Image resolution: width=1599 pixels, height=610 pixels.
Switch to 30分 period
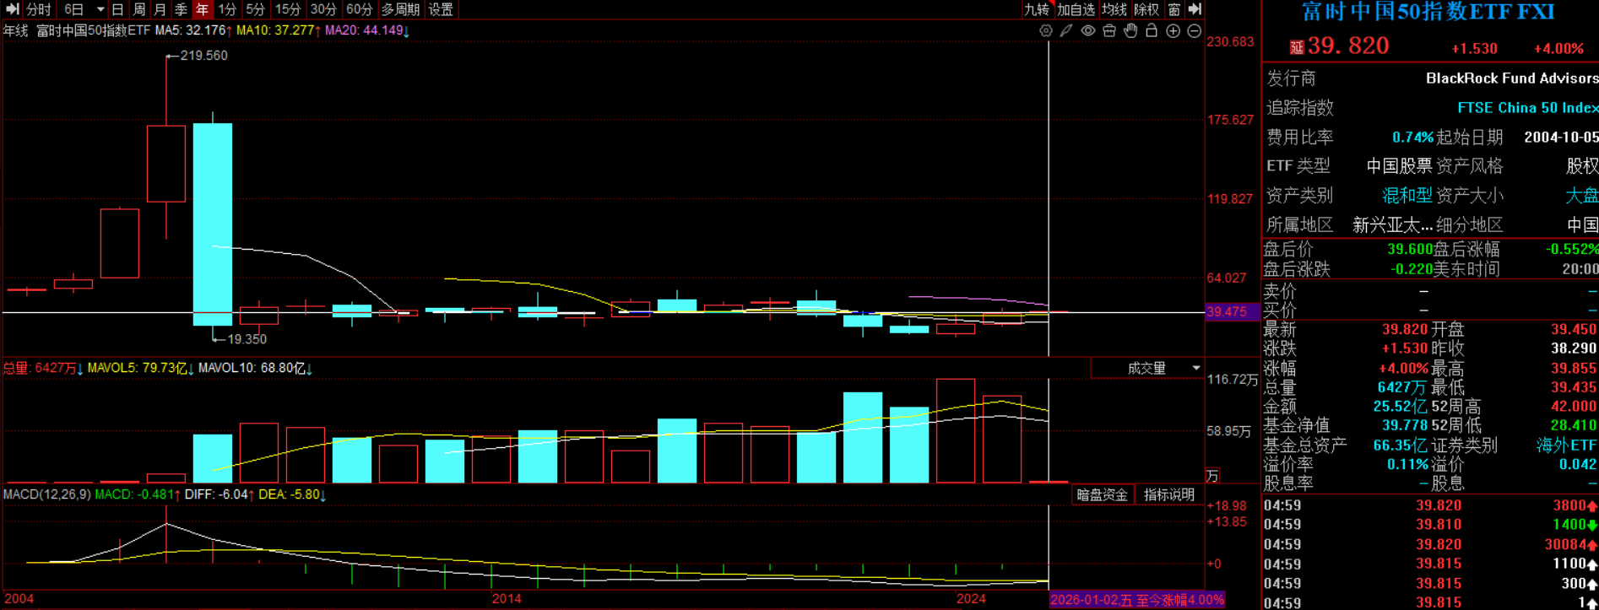323,9
